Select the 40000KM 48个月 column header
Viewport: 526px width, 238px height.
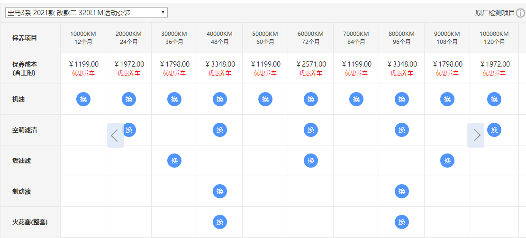[220, 38]
